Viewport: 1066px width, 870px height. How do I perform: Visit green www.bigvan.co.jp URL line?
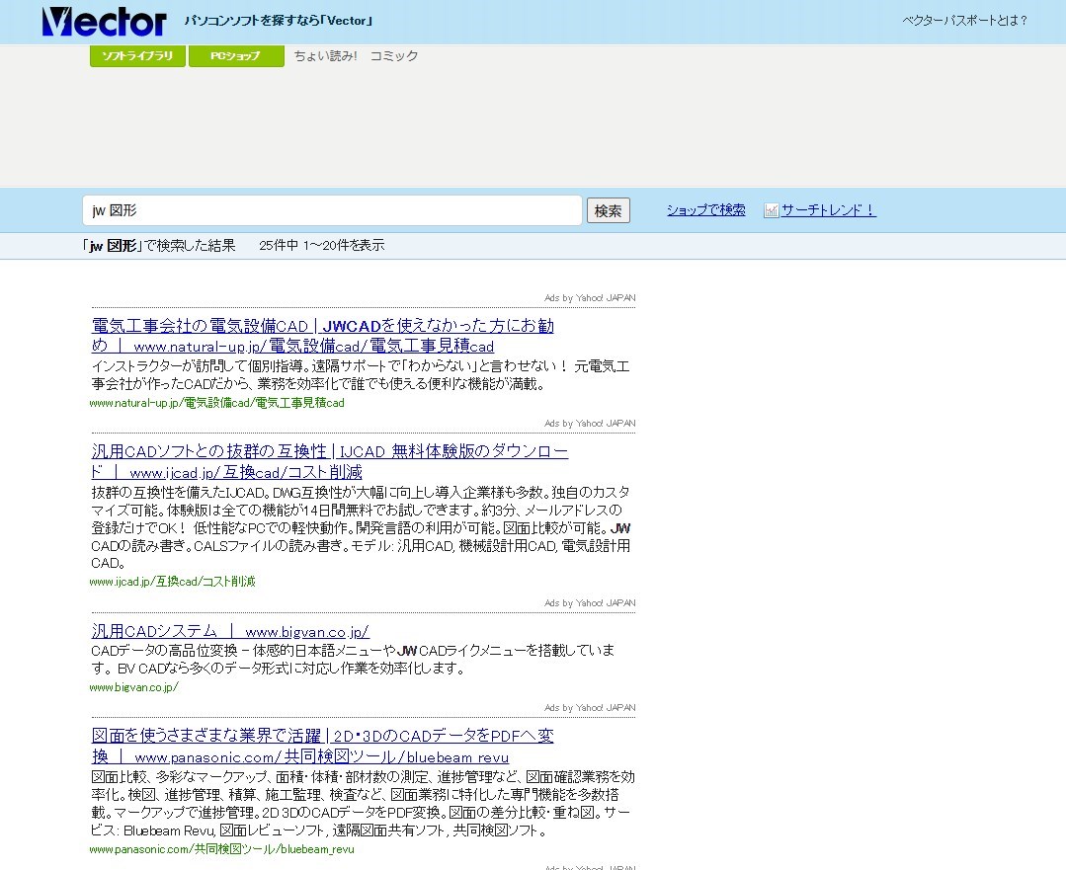(134, 687)
